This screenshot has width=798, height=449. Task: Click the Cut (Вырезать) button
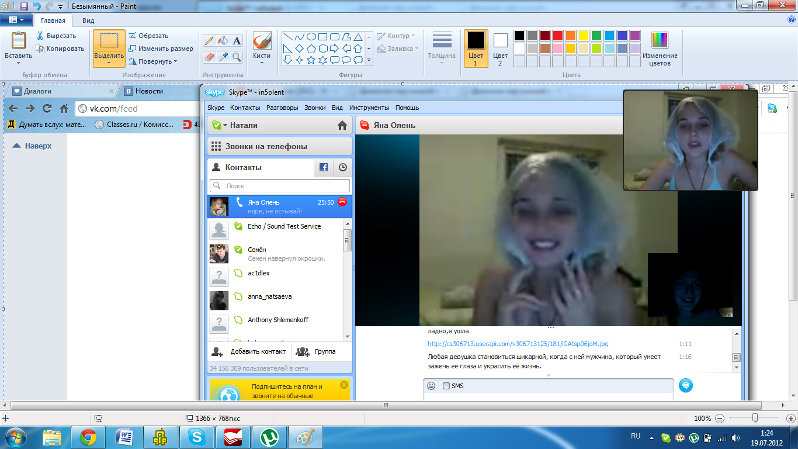tap(56, 36)
